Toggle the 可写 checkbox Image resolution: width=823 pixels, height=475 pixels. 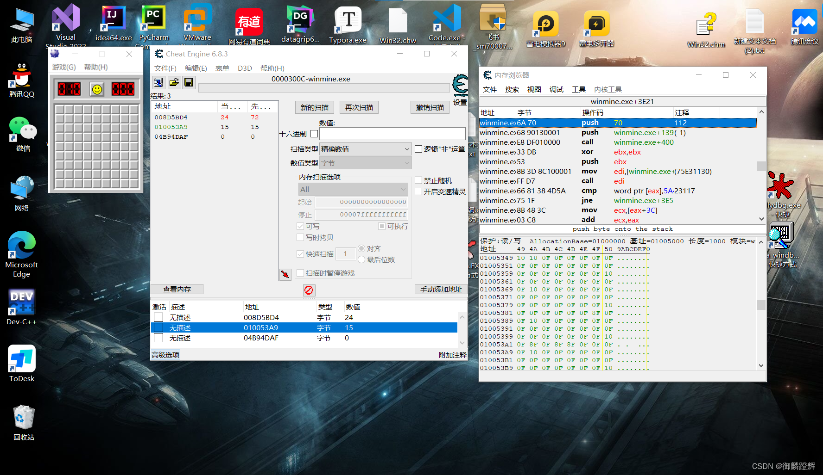click(300, 226)
